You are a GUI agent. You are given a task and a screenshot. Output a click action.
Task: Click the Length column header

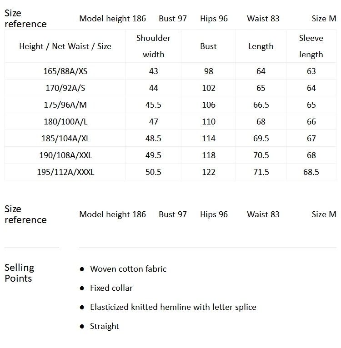point(261,46)
